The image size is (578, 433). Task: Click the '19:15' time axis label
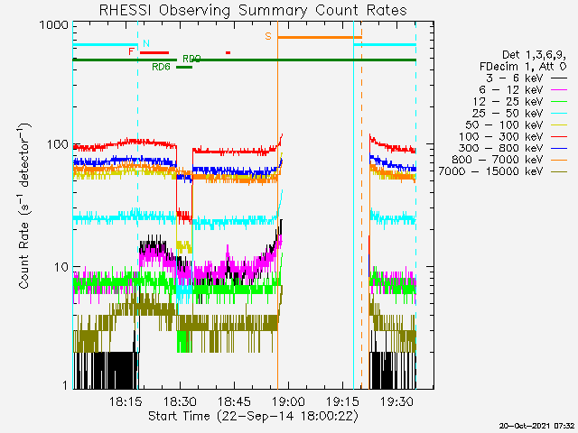[342, 401]
